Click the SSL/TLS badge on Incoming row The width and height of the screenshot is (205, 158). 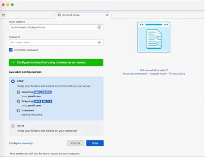46,92
